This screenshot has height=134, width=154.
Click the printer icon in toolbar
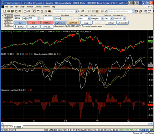29,11
